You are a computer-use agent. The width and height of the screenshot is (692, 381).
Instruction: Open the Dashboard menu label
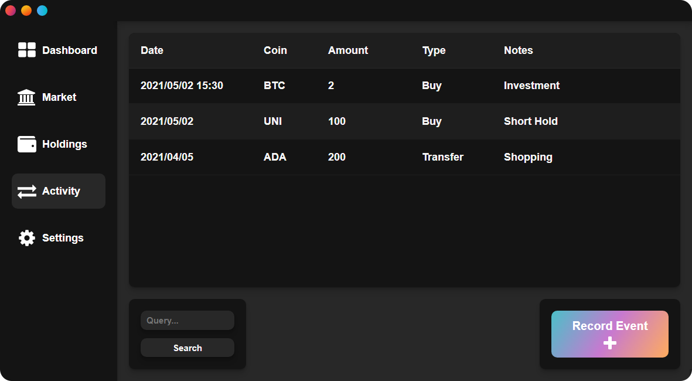click(70, 50)
